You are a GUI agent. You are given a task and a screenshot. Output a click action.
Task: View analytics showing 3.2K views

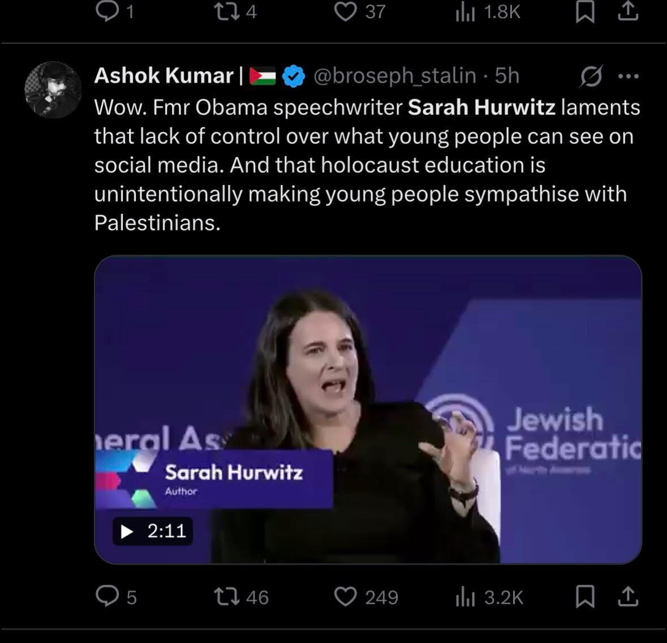[465, 597]
